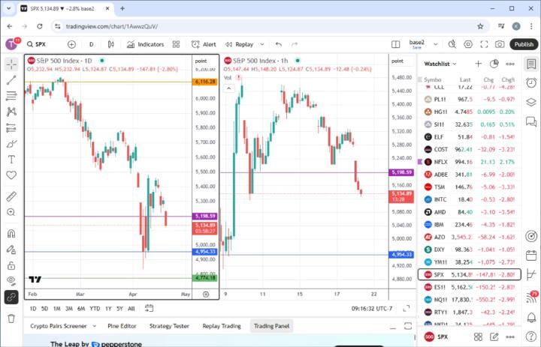Redo the last chart action
The height and width of the screenshot is (347, 541).
pos(295,44)
